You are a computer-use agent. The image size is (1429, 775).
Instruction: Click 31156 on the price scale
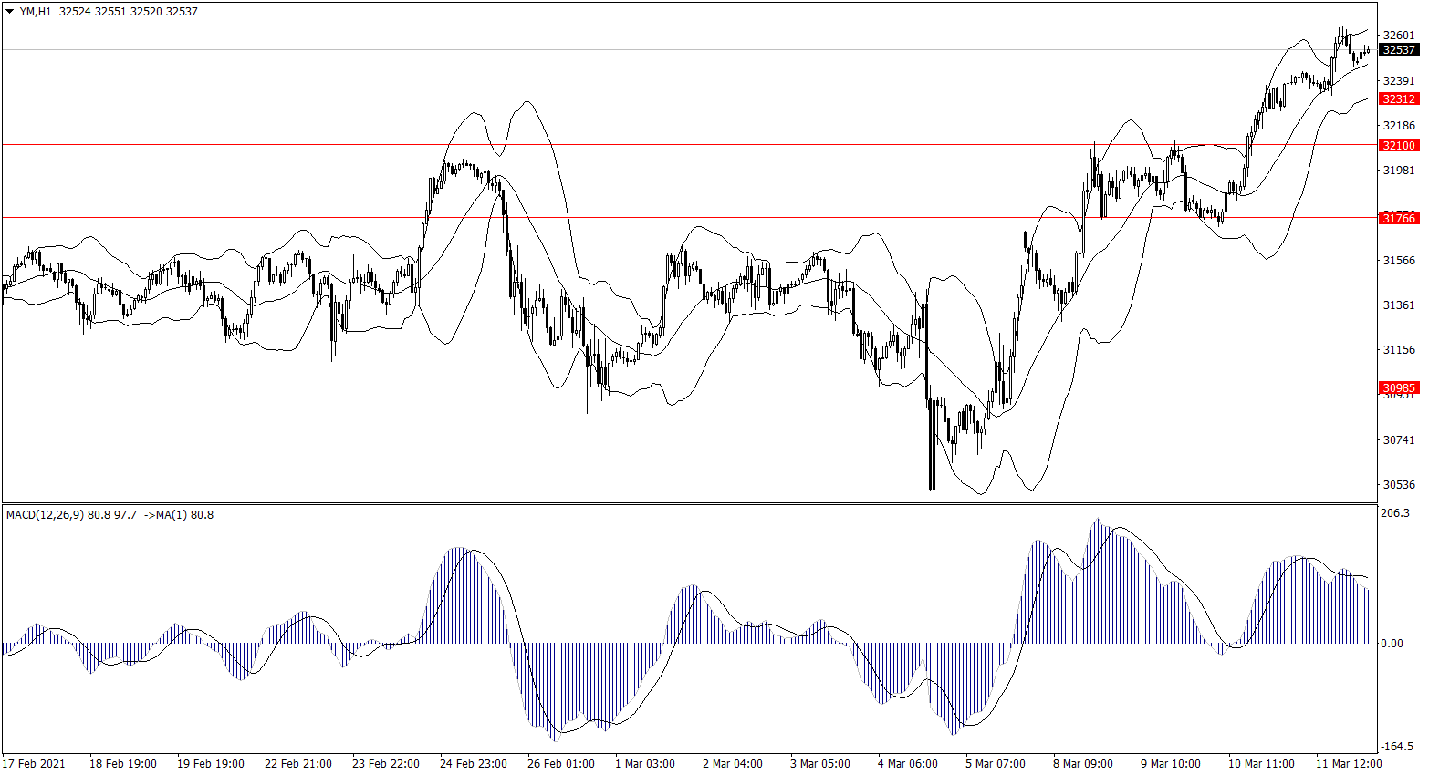coord(1399,350)
